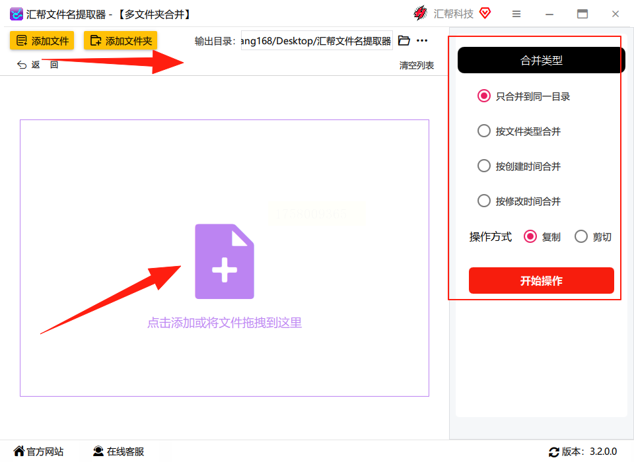Open the output folder browse icon
The width and height of the screenshot is (634, 462).
(x=404, y=40)
